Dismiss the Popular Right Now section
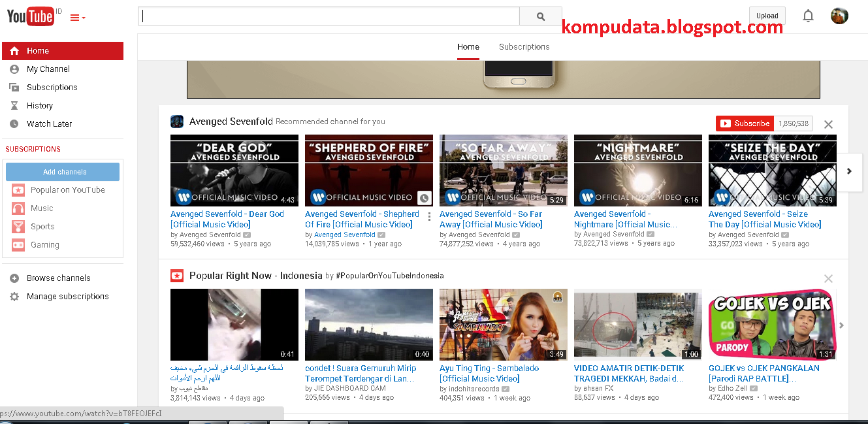Image resolution: width=868 pixels, height=424 pixels. tap(828, 279)
